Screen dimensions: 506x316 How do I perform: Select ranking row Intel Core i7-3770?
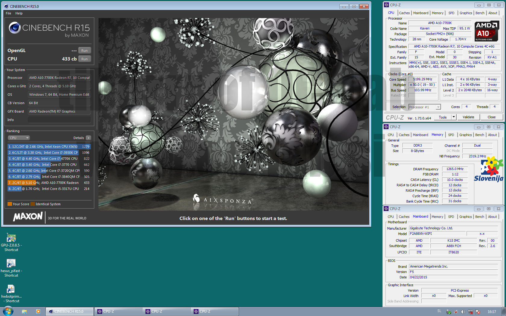pyautogui.click(x=49, y=165)
